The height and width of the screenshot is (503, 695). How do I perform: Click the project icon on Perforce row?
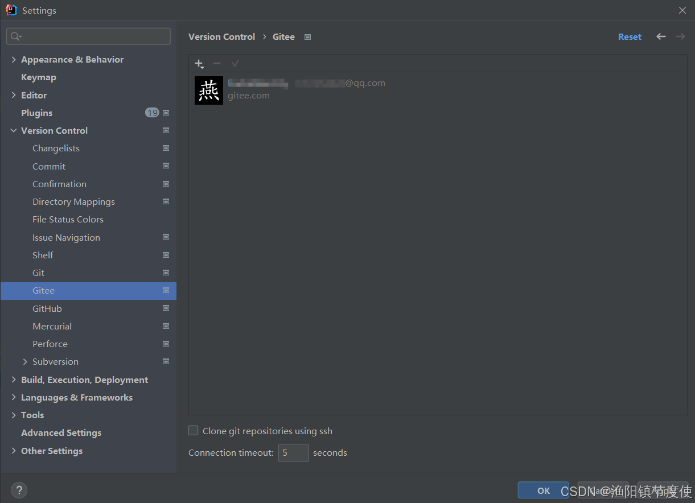(166, 344)
